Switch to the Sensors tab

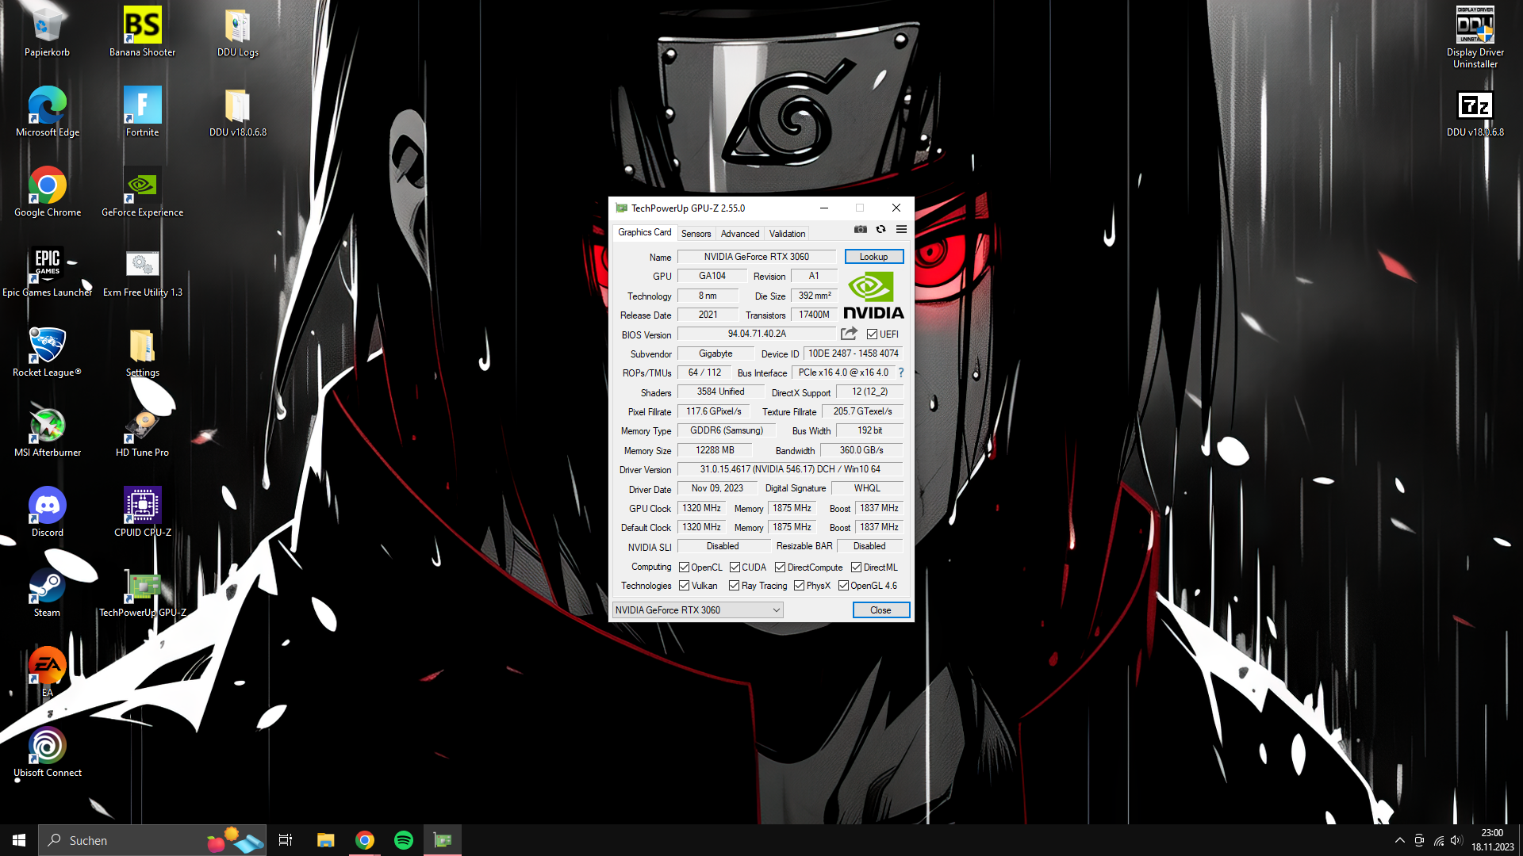(x=696, y=233)
